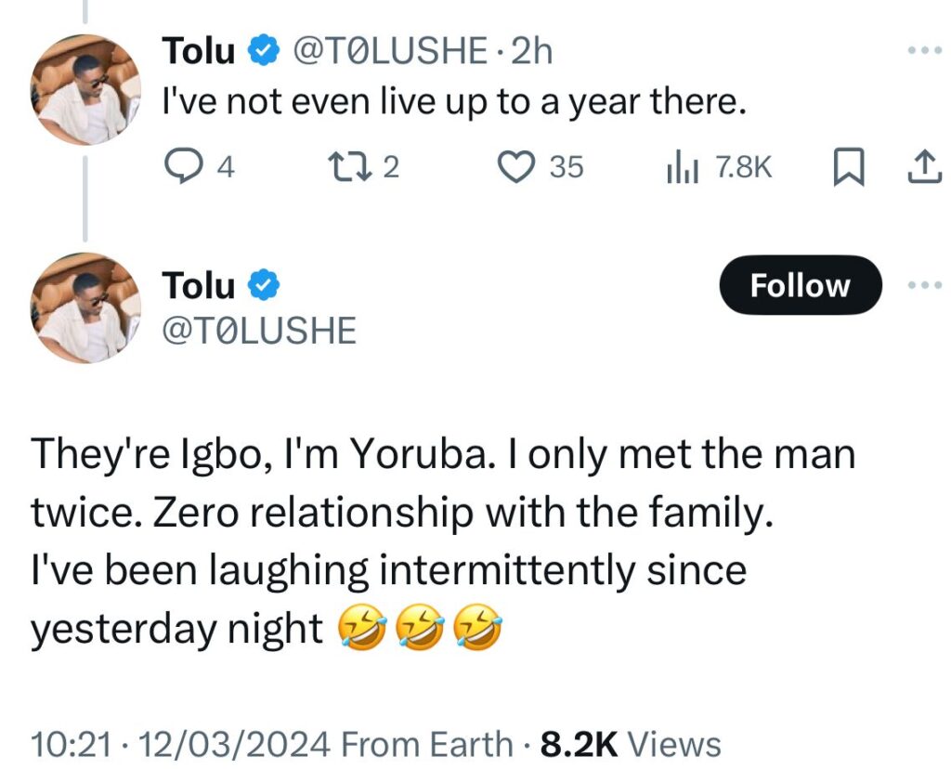The image size is (951, 769).
Task: Open the 10:21 · 12/03/2024 timestamp
Action: [x=181, y=744]
